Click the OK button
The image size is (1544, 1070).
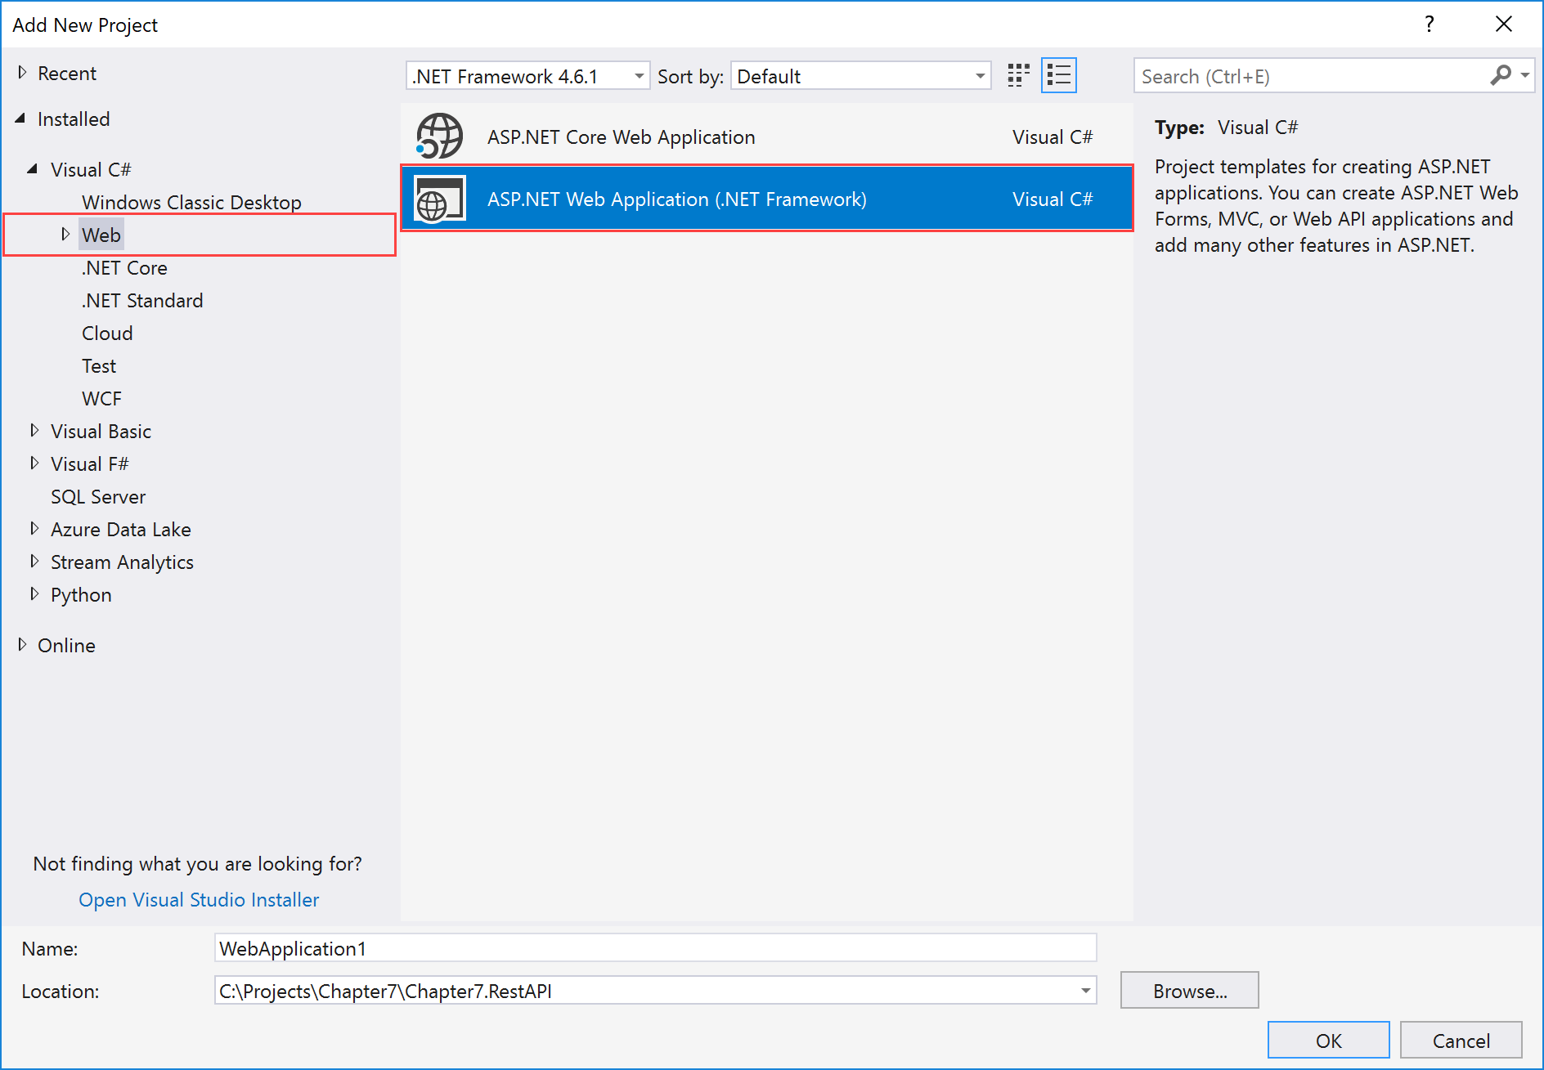(1328, 1040)
